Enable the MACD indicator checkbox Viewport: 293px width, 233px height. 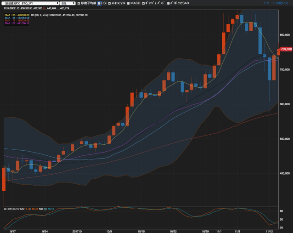point(129,3)
